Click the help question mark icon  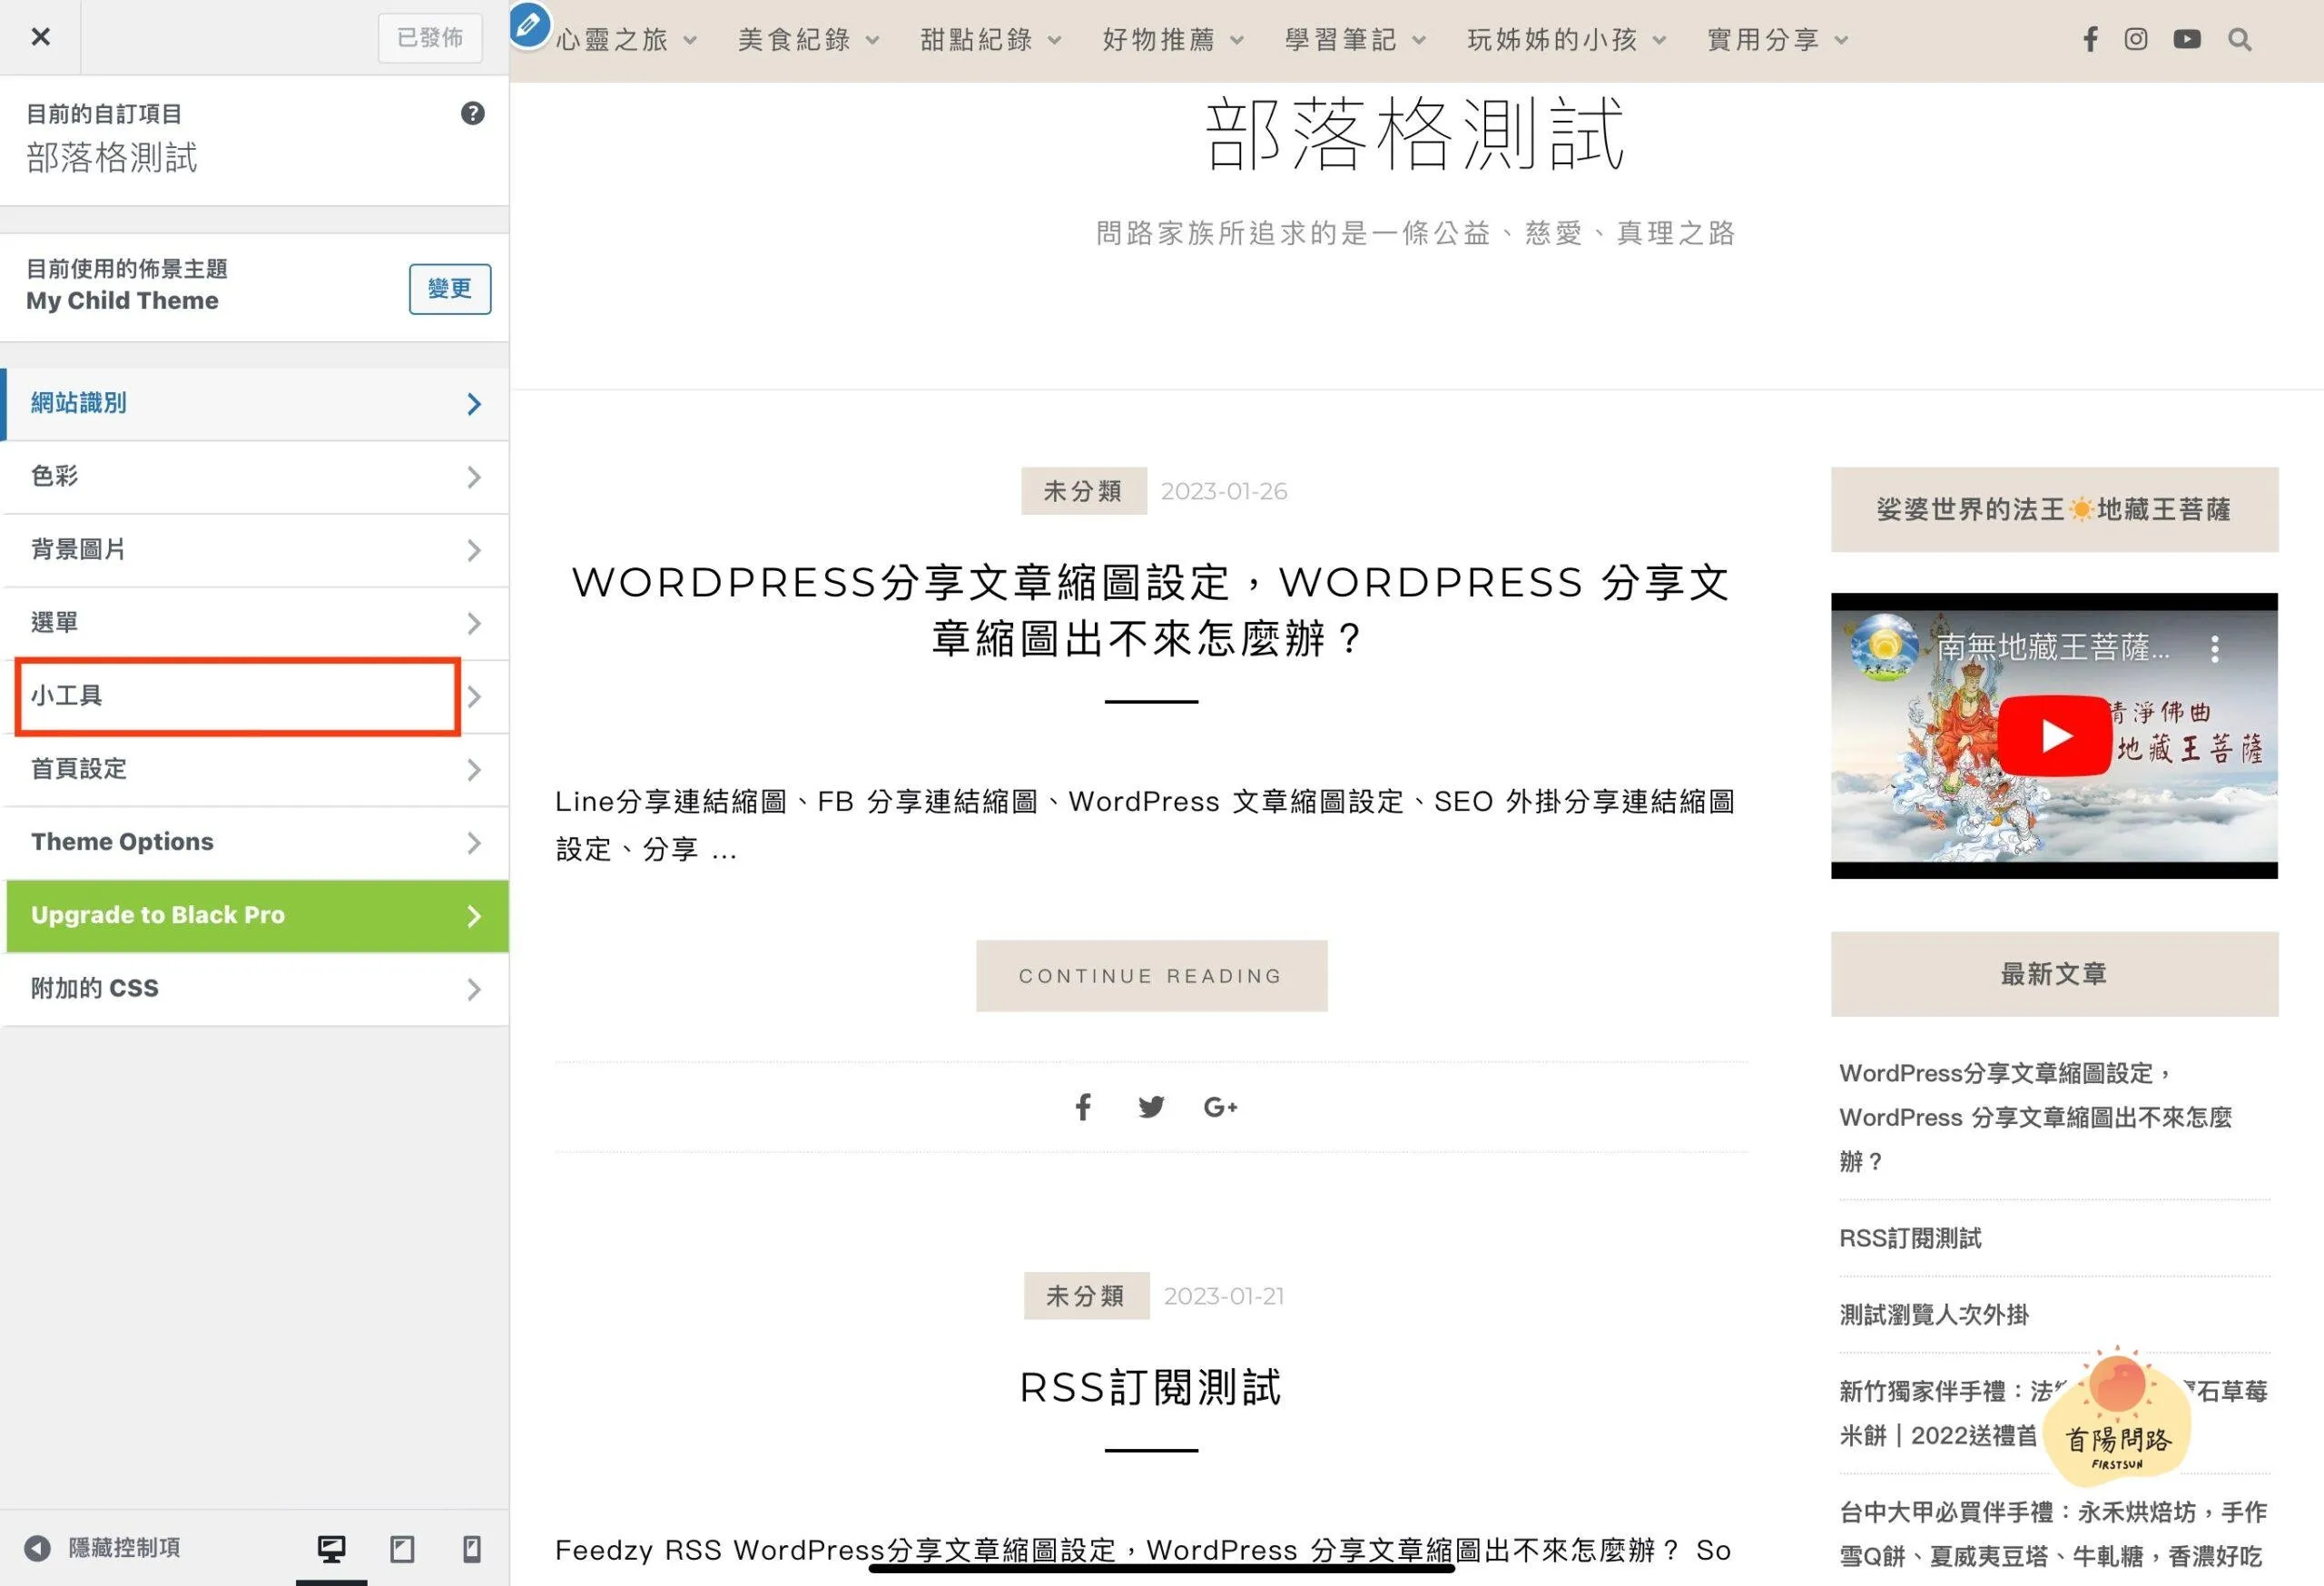coord(472,113)
